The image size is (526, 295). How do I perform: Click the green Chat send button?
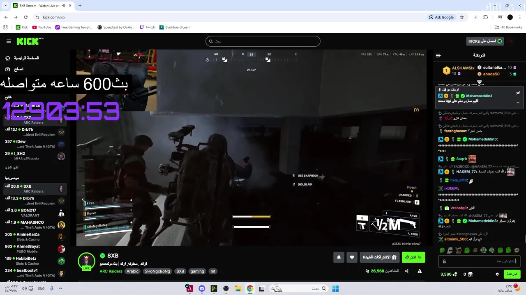click(512, 274)
